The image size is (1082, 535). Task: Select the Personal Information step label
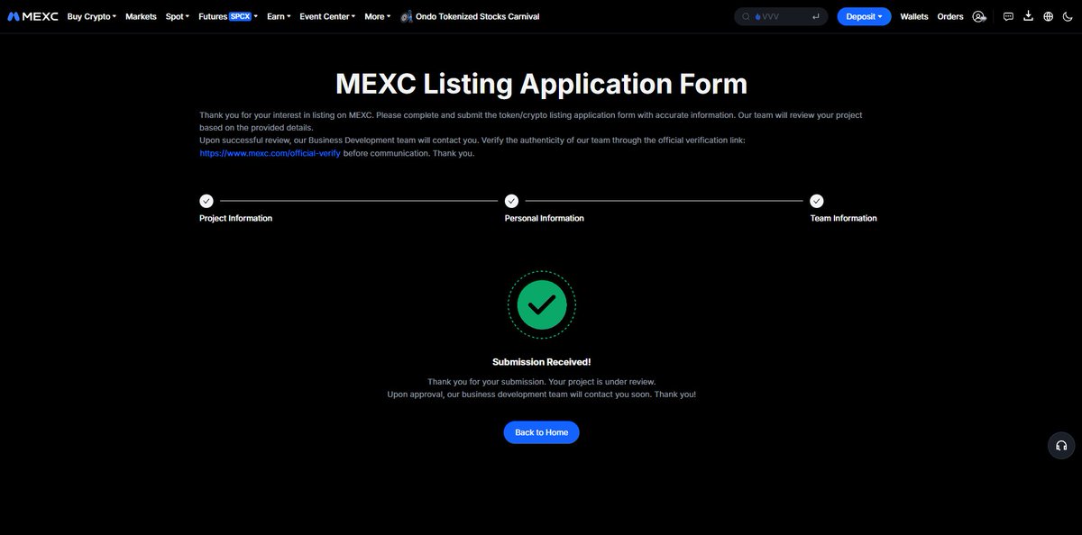pos(544,218)
